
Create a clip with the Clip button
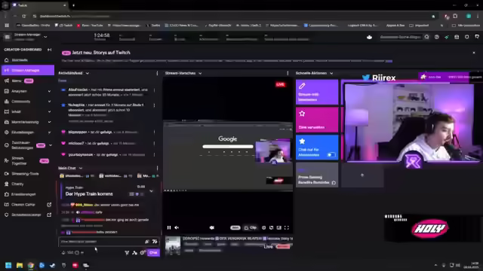pos(251,227)
